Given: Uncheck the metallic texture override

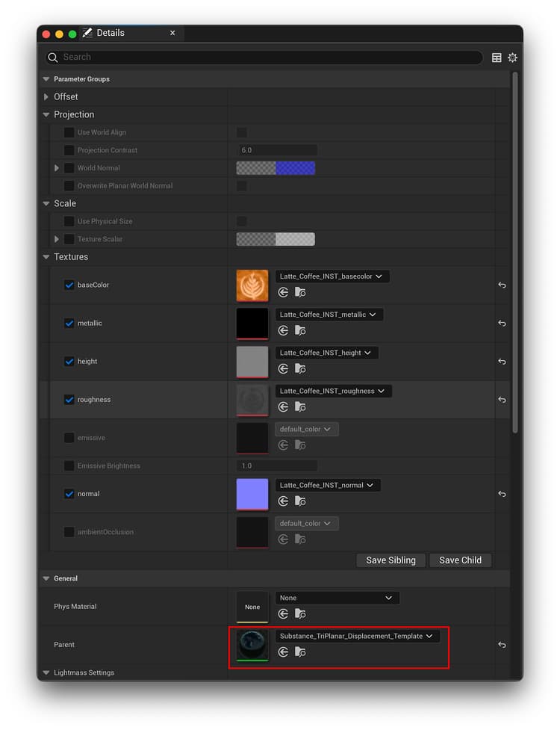Looking at the screenshot, I should tap(69, 323).
